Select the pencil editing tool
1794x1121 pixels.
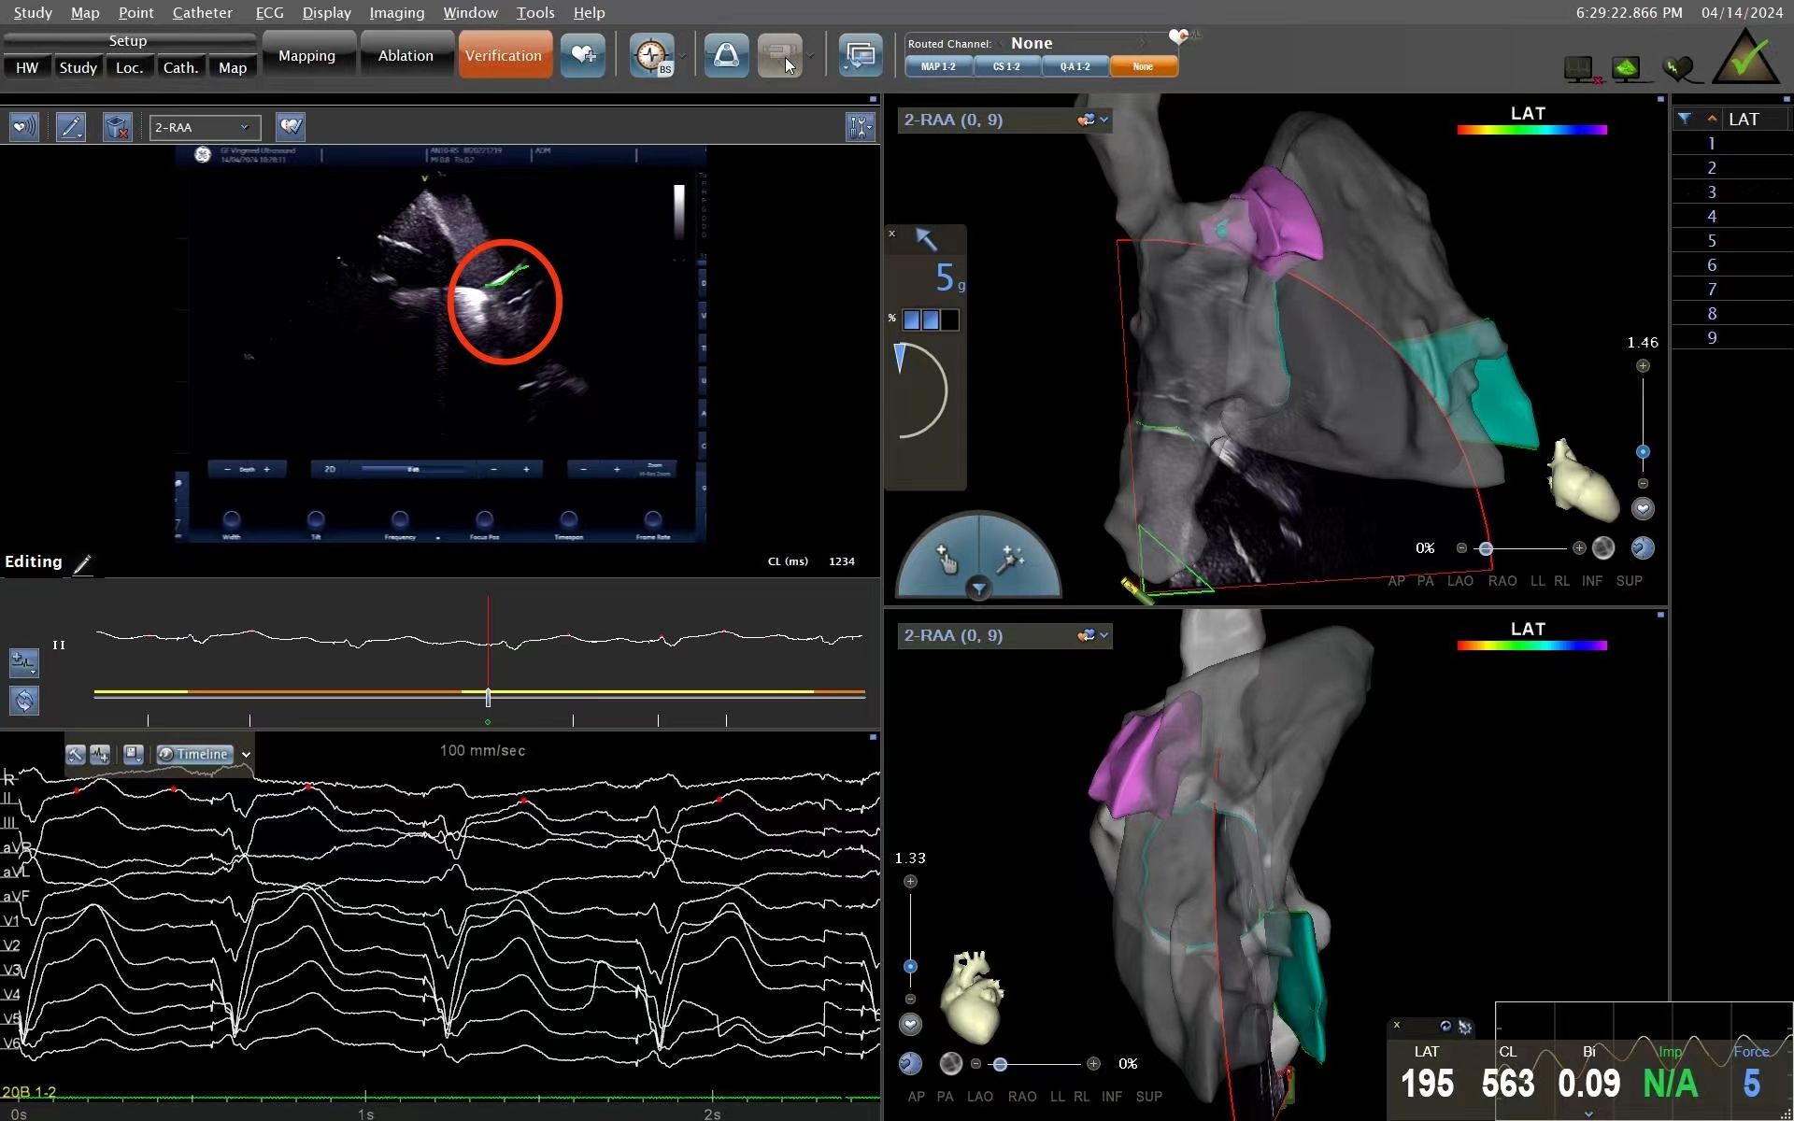pyautogui.click(x=71, y=127)
